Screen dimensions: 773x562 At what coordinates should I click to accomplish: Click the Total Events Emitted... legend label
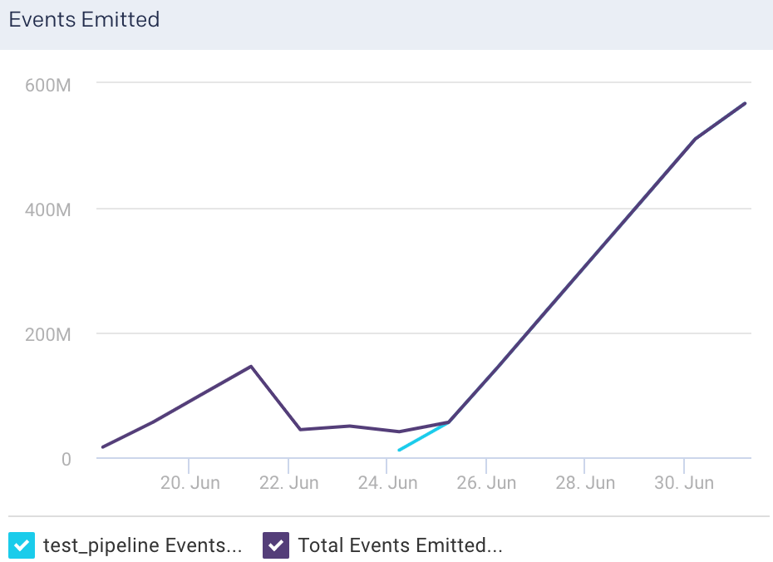(400, 545)
